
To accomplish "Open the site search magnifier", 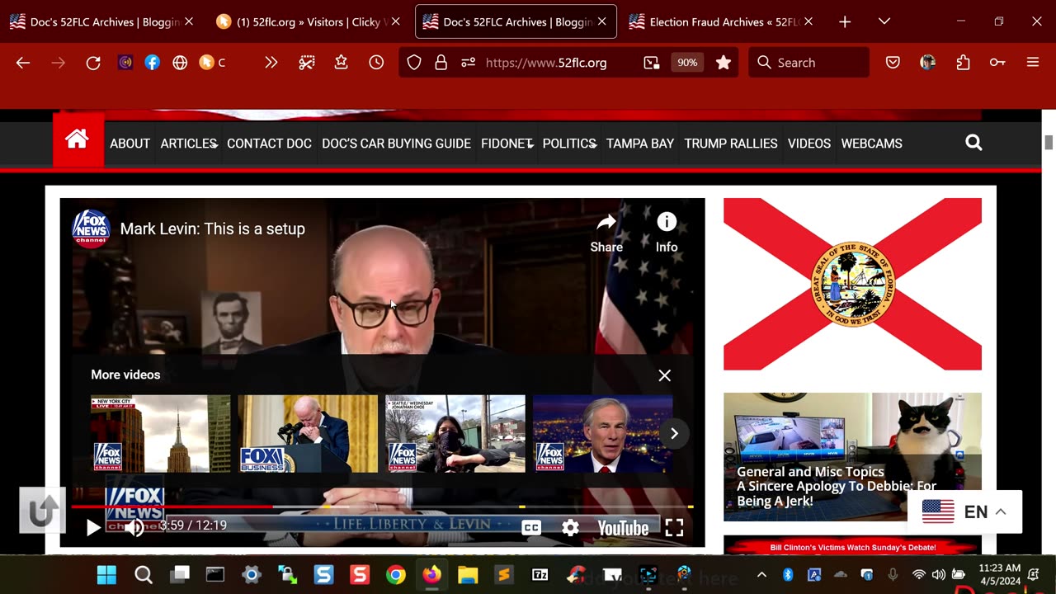I will (x=973, y=143).
